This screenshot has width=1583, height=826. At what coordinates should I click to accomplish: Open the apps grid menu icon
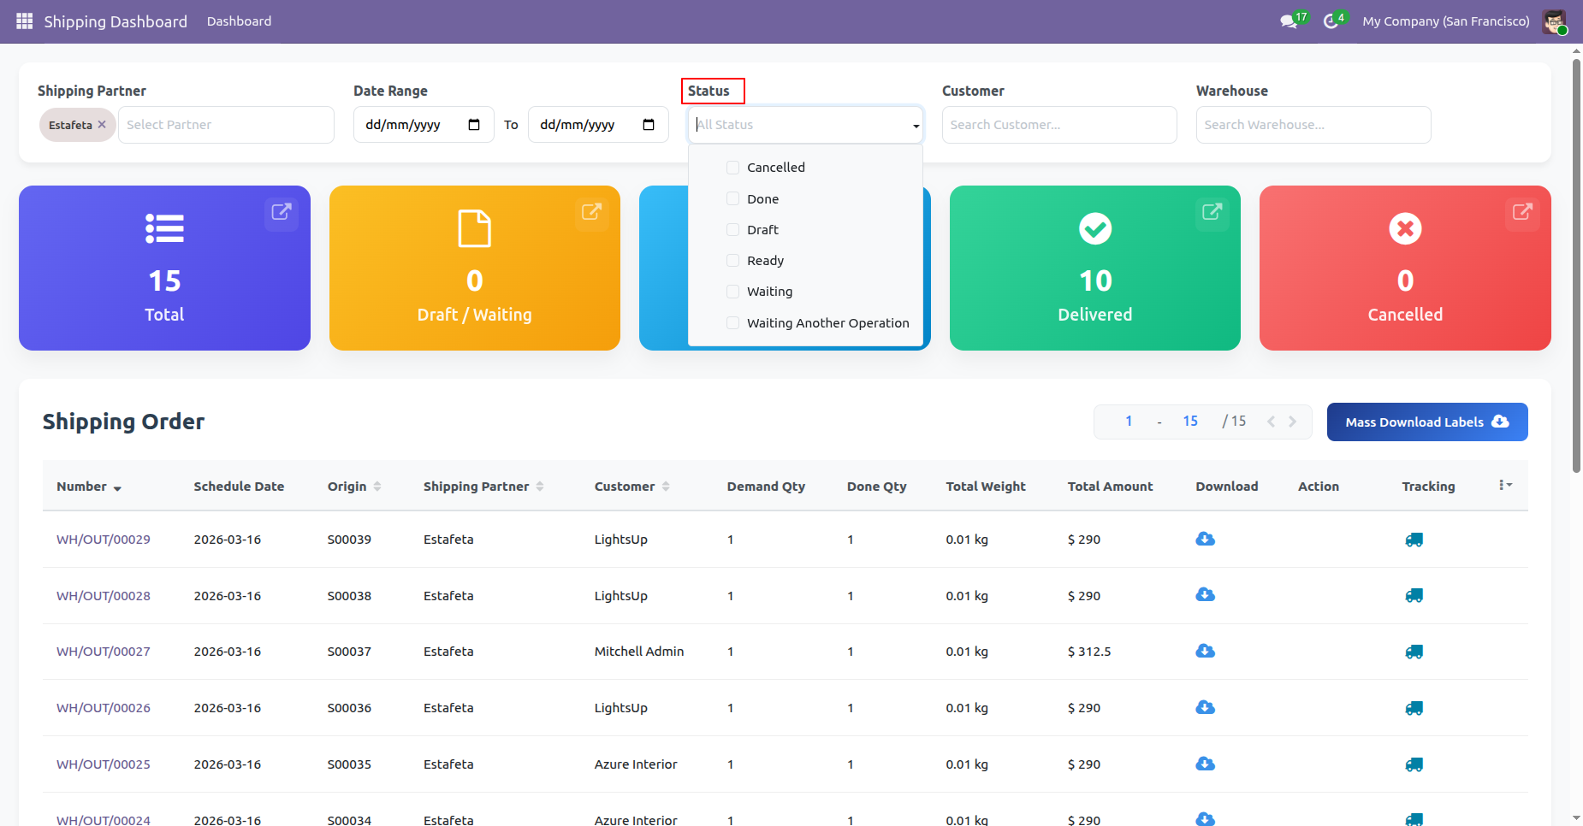(24, 21)
